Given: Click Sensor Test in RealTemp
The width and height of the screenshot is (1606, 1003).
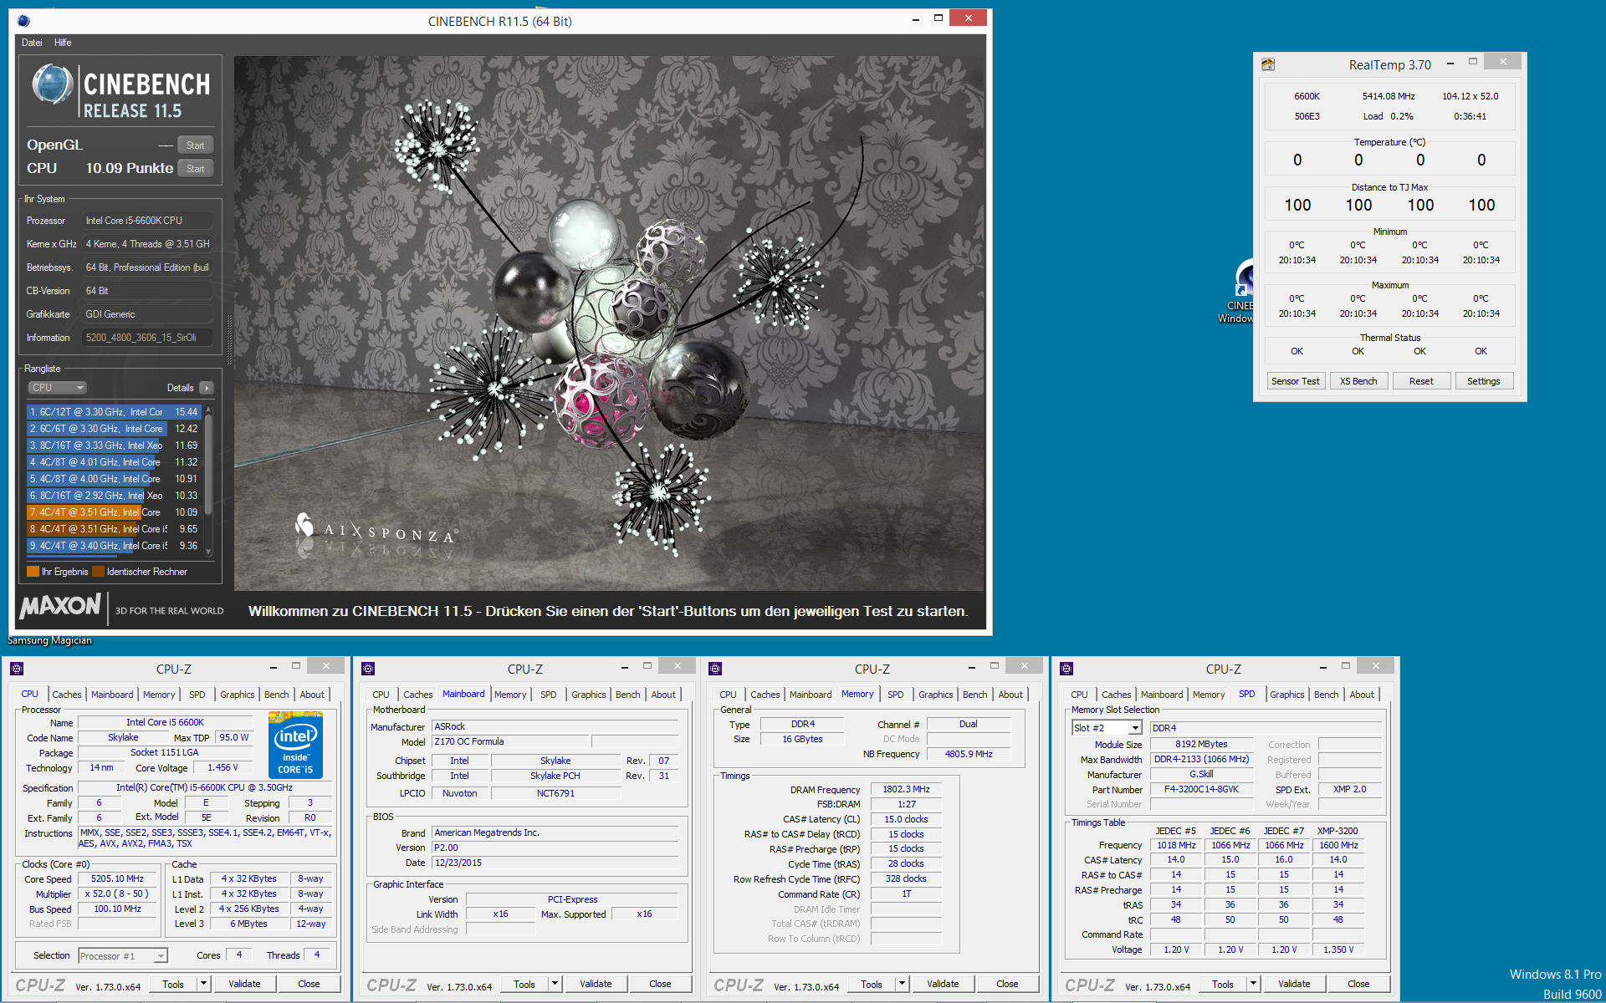Looking at the screenshot, I should click(1296, 381).
